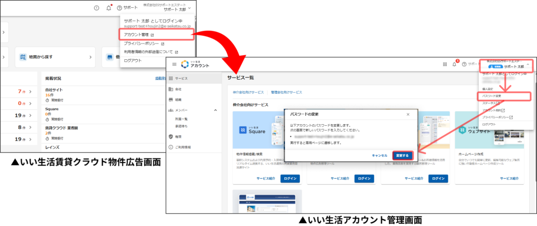The width and height of the screenshot is (537, 226).
Task: Choose ログアウト in アカウント user menu
Action: pos(489,125)
